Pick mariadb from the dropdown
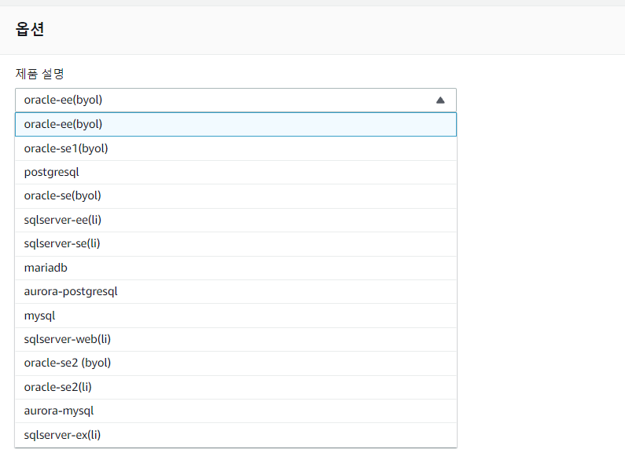625x449 pixels. coord(236,268)
